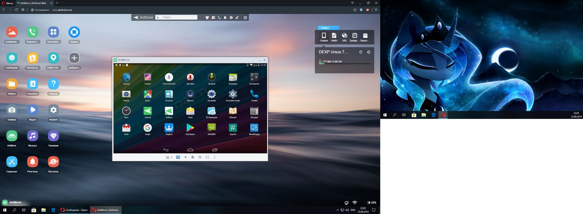Click the T-shirt theme icon in AirDroid top bar
This screenshot has width=583, height=214.
pos(207,17)
